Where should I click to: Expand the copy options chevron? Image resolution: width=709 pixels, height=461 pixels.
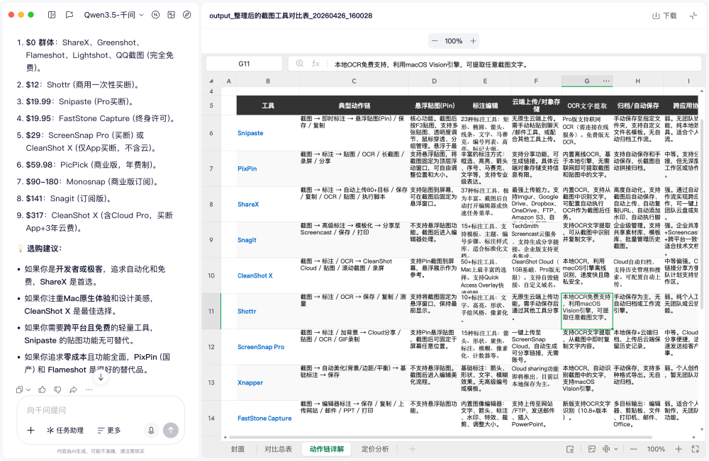point(28,389)
